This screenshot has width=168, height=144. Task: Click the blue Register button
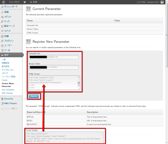coord(34,96)
